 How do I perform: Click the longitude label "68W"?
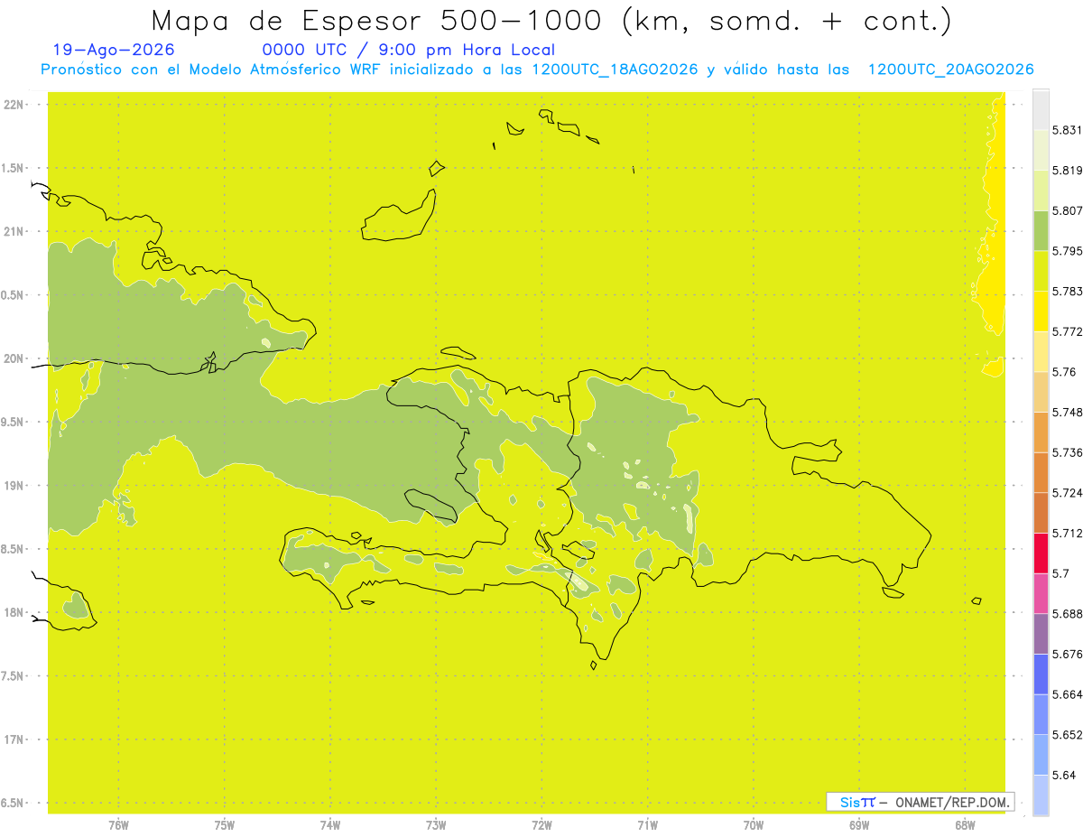pyautogui.click(x=965, y=824)
